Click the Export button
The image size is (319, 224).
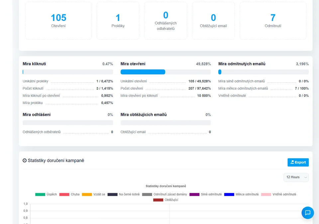pos(298,162)
